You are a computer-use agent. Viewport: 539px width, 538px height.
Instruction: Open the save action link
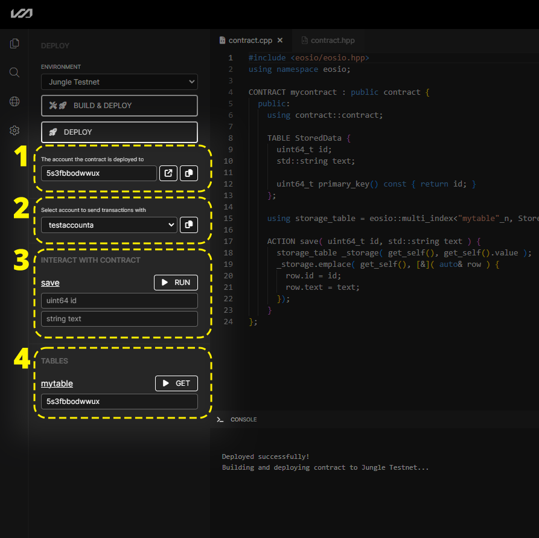point(49,282)
